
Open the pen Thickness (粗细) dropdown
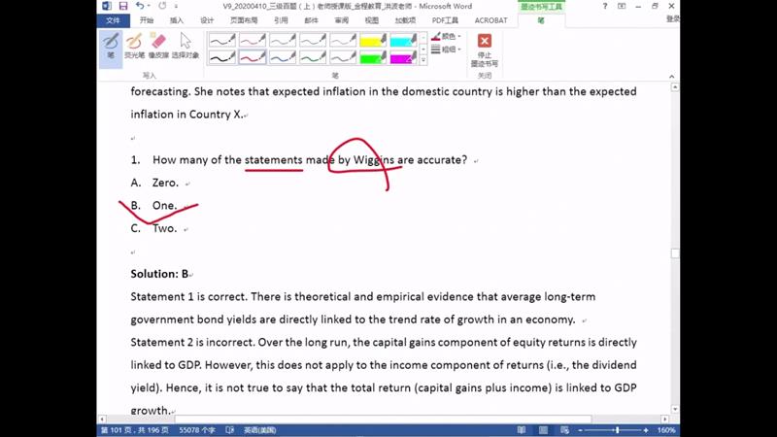(x=446, y=50)
